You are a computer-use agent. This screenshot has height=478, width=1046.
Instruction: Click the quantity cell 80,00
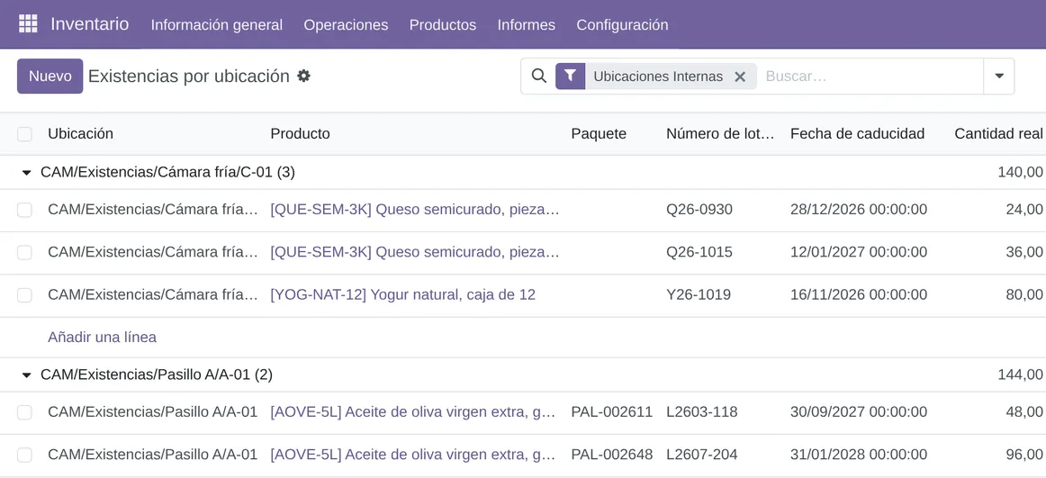[1024, 294]
